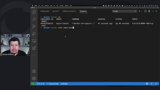Click the 'Up 40 seconds' status text

[122, 23]
